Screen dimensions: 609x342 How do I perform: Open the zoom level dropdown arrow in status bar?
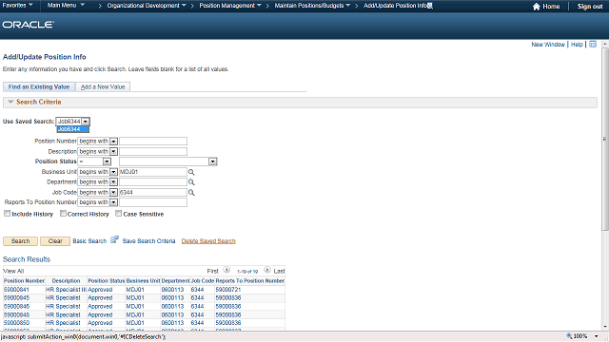[x=597, y=336]
